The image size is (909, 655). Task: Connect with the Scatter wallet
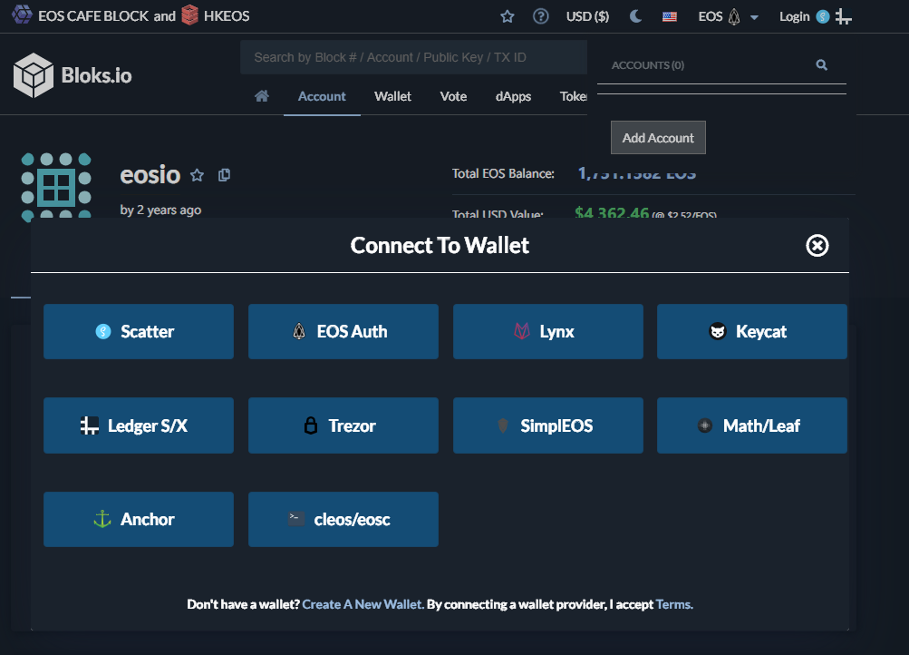[x=139, y=331]
